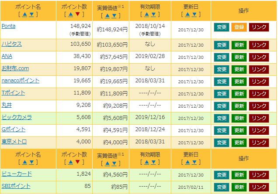This screenshot has height=194, width=278.
Task: Open the SBIポイント link
Action: [x=16, y=186]
